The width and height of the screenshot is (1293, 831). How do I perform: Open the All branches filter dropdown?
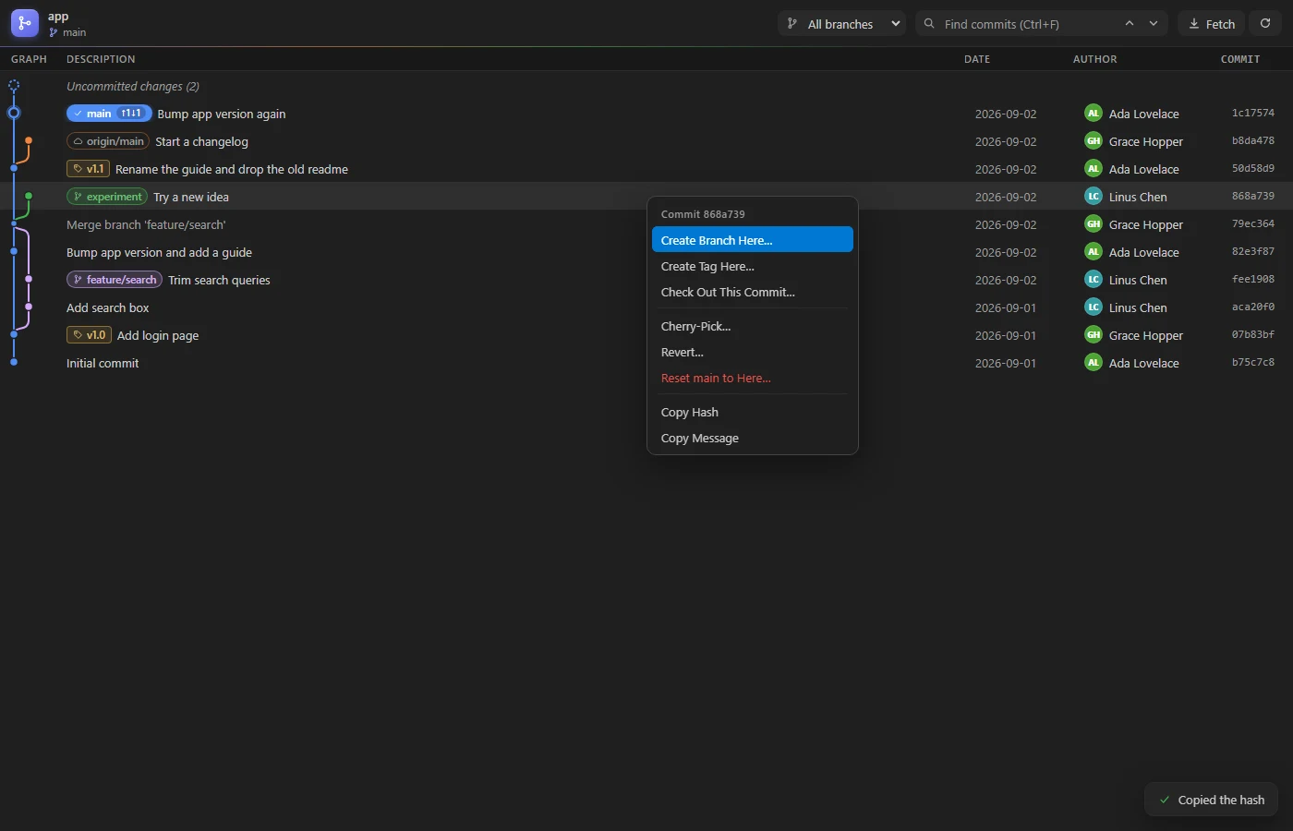(842, 24)
